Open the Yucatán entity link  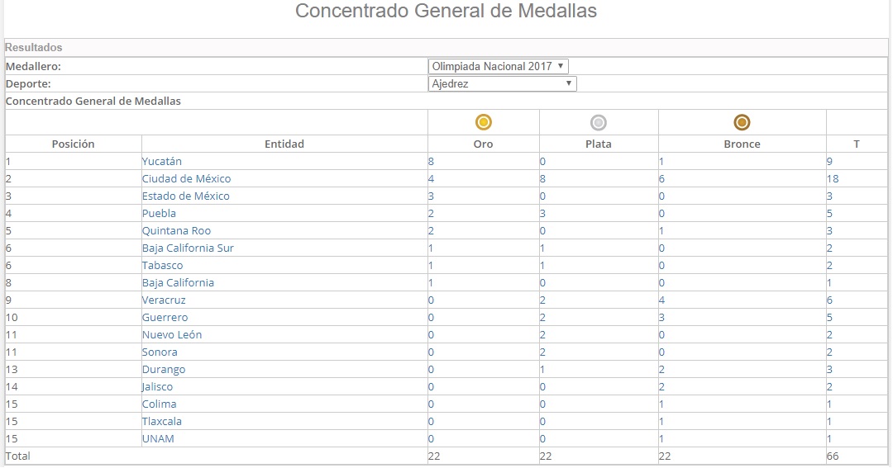point(162,162)
